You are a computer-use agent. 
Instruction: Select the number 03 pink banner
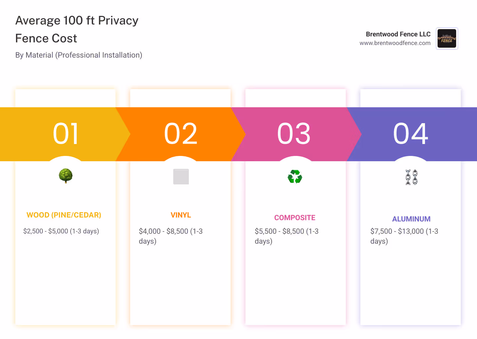(295, 134)
